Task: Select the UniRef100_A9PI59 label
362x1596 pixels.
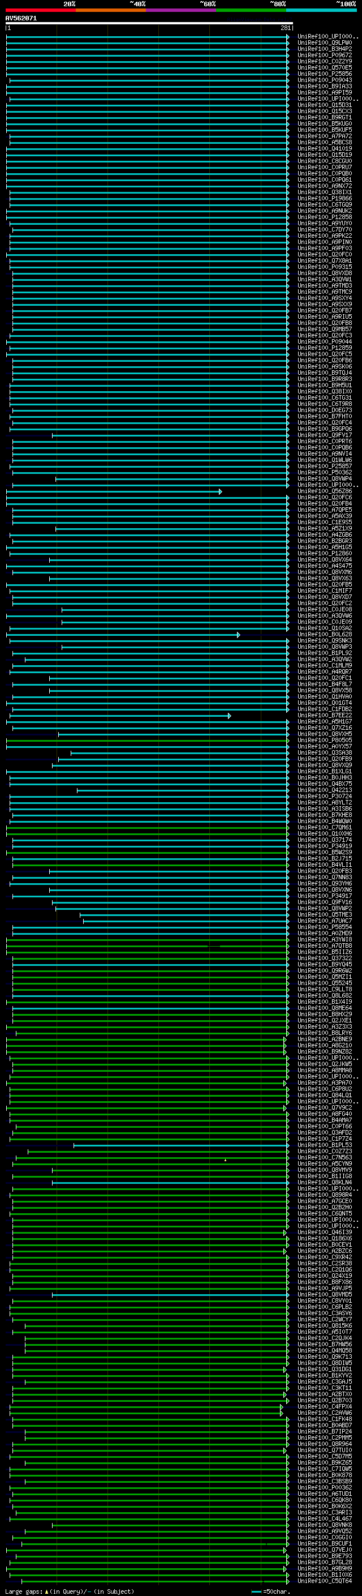Action: (x=325, y=92)
